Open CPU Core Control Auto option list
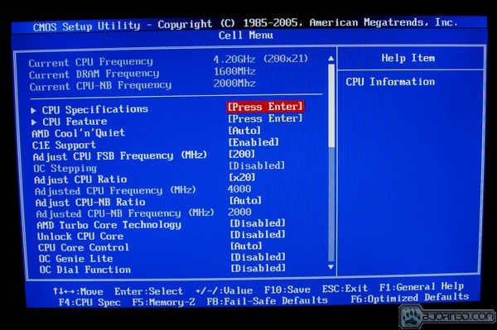The width and height of the screenshot is (497, 330). pos(246,246)
